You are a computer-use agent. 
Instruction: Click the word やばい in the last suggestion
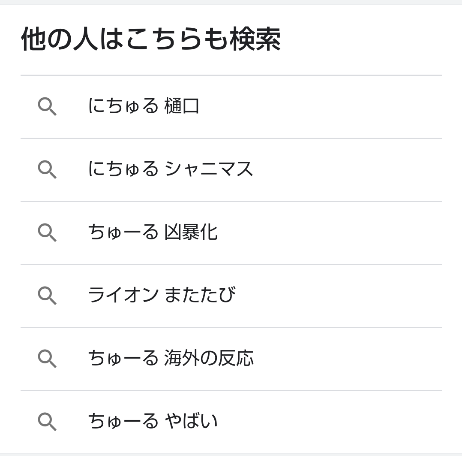[x=191, y=421]
